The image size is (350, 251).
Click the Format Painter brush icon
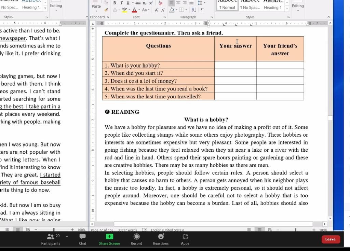click(106, 10)
